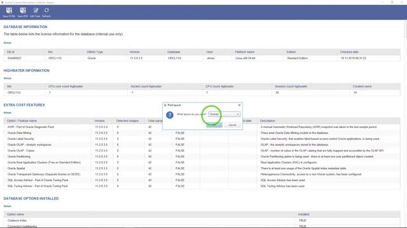The height and width of the screenshot is (228, 407).
Task: Click the Session count highwater header
Action: [x=291, y=86]
